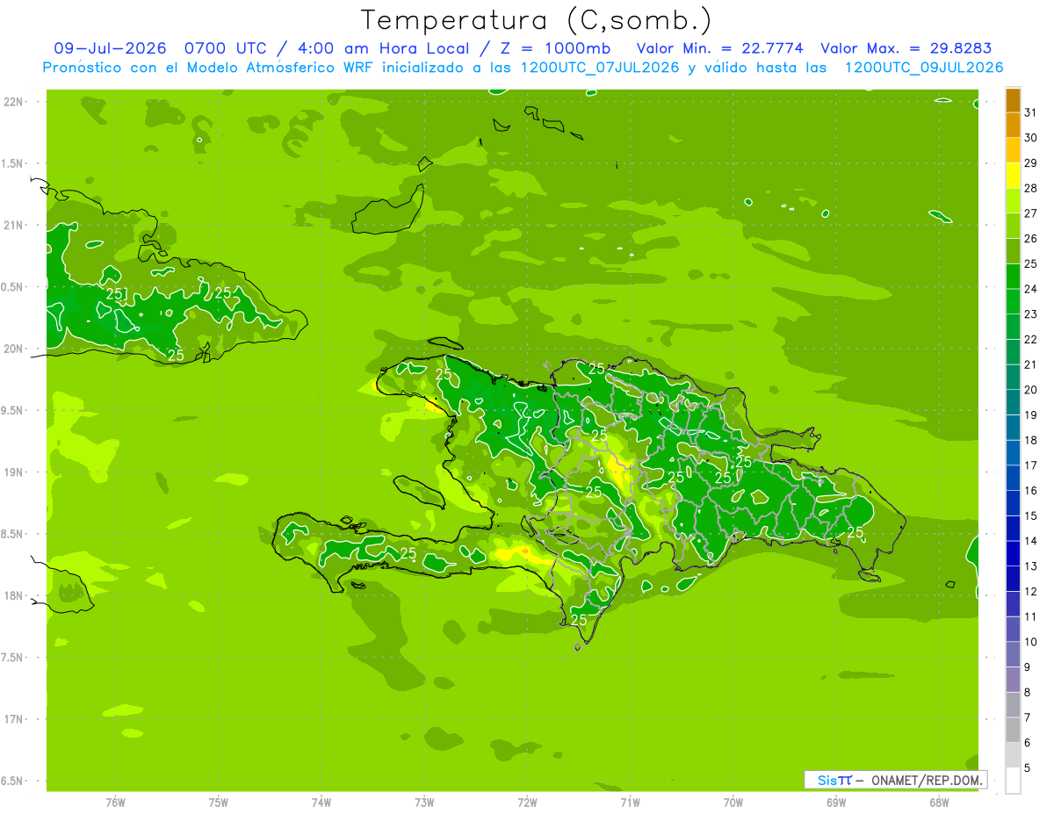The height and width of the screenshot is (814, 1054).
Task: Click the "72W" longitude label
Action: tap(527, 803)
